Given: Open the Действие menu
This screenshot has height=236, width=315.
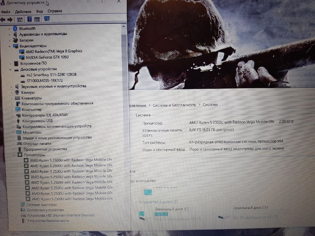Looking at the screenshot, I should point(23,11).
